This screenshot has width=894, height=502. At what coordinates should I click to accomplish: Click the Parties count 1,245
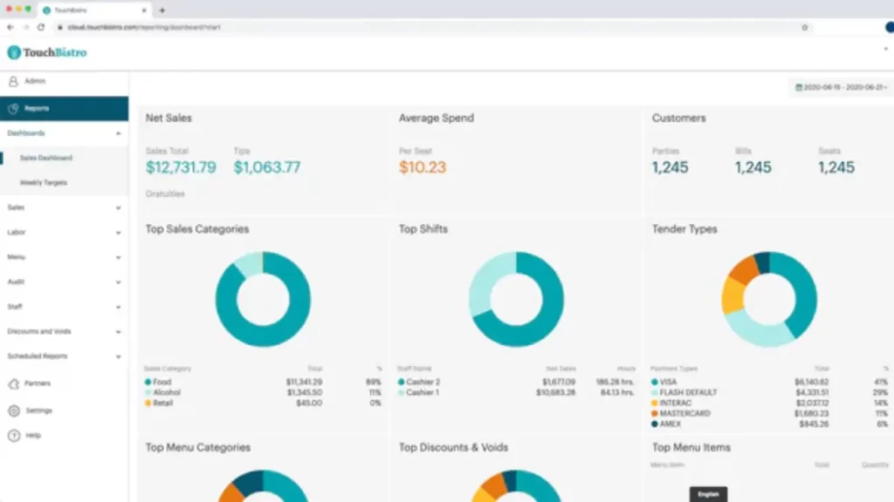click(670, 167)
